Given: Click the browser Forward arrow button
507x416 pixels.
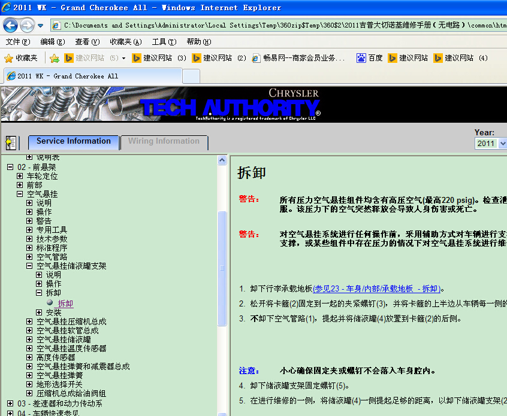Looking at the screenshot, I should coord(27,25).
